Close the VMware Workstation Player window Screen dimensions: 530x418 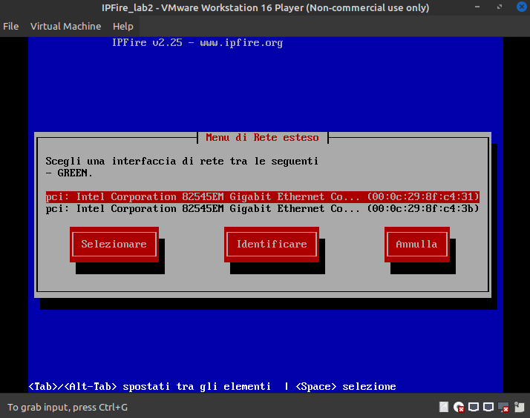pyautogui.click(x=522, y=7)
